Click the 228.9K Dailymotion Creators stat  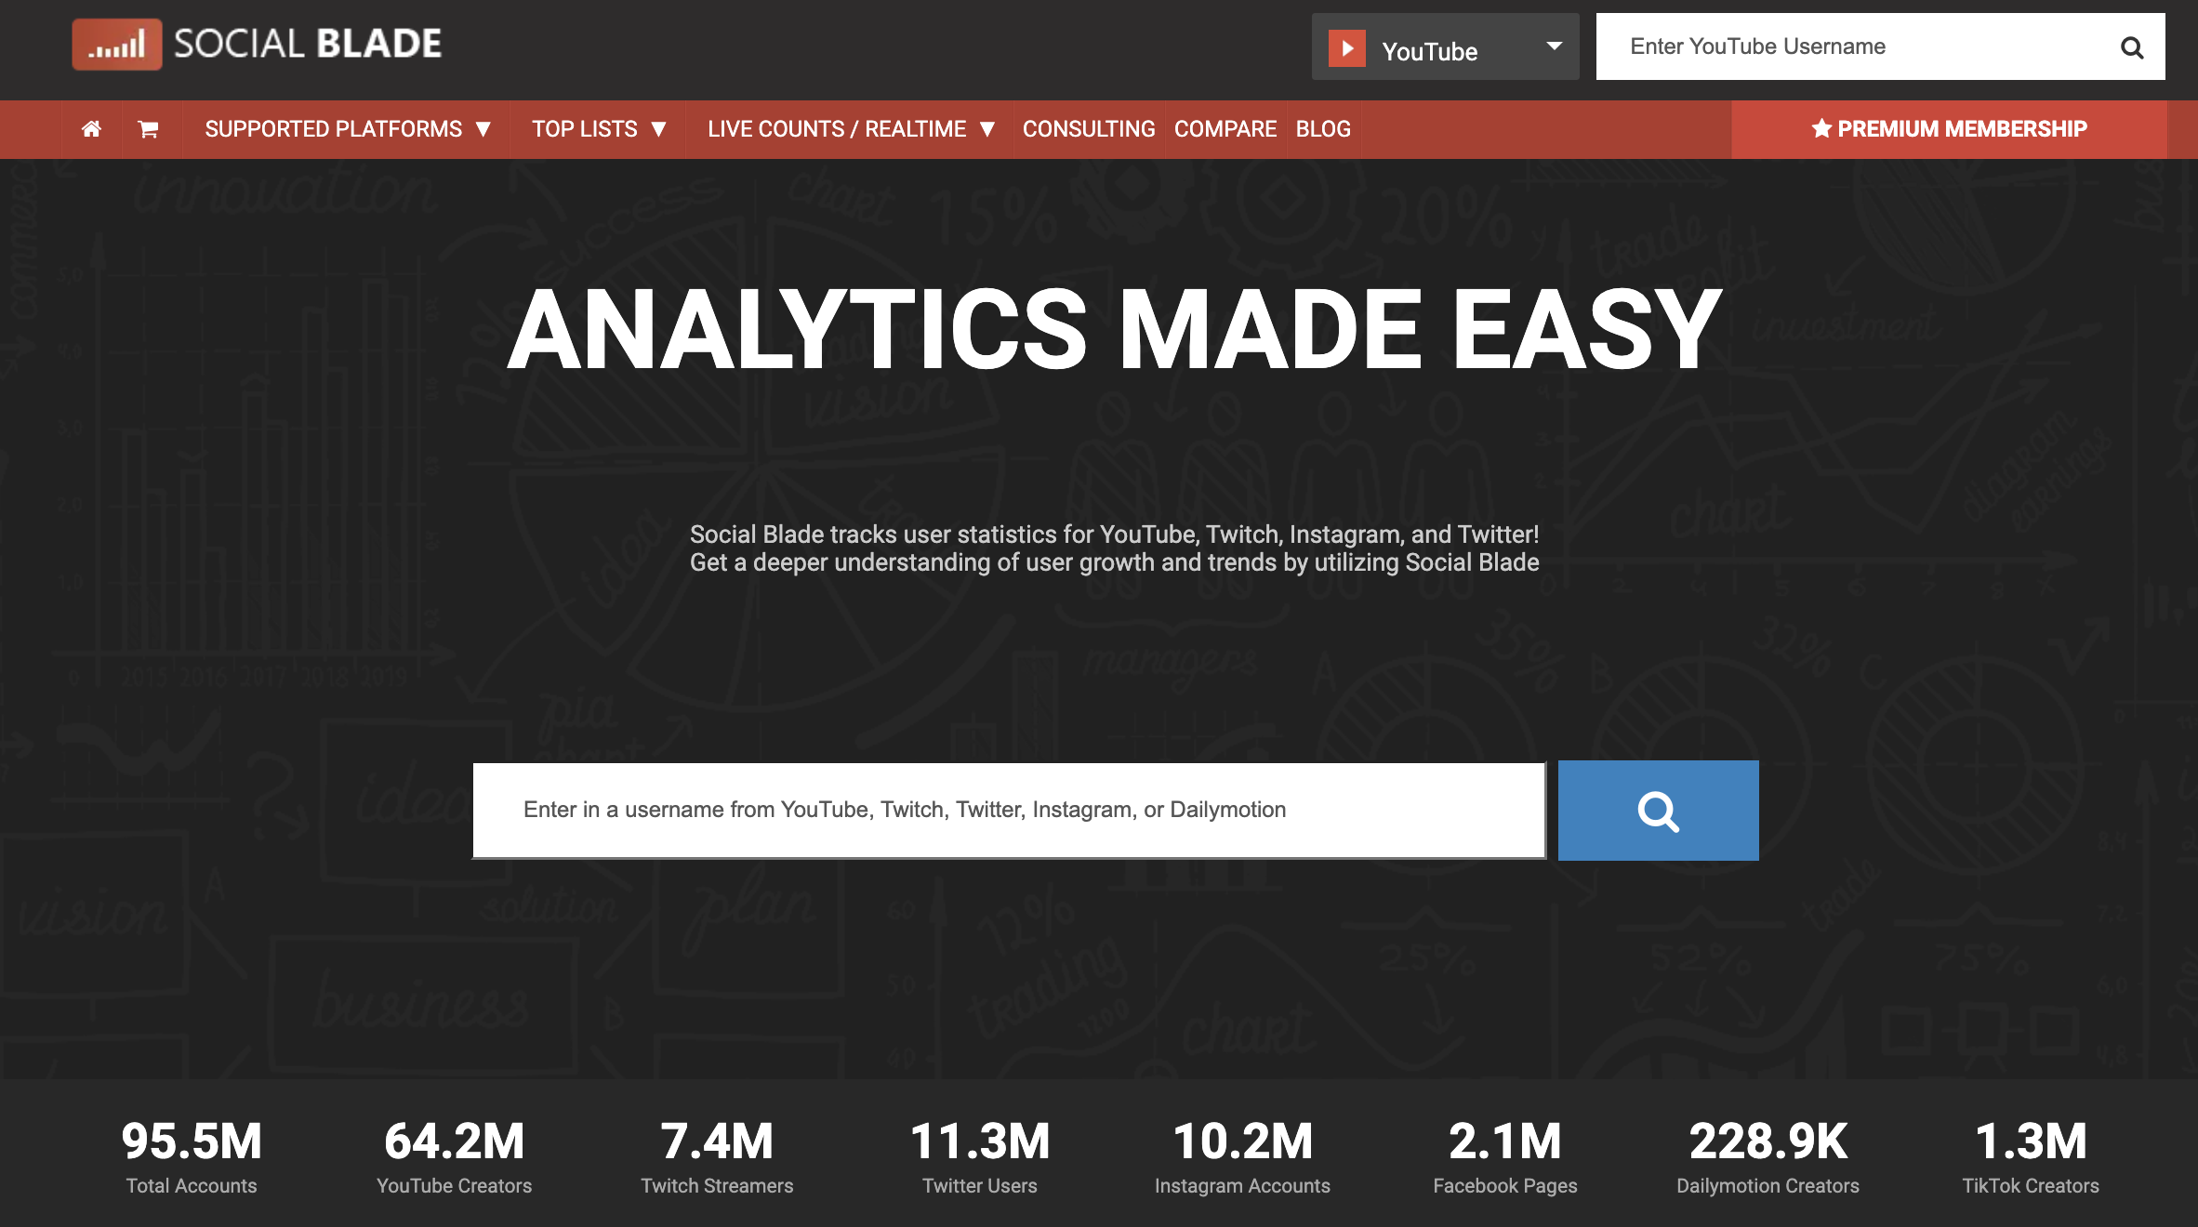[1768, 1156]
